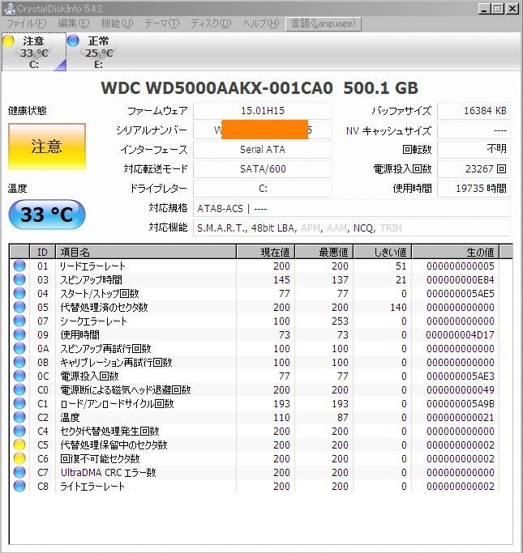
Task: Click the yellow 注意 health status button
Action: pos(46,147)
